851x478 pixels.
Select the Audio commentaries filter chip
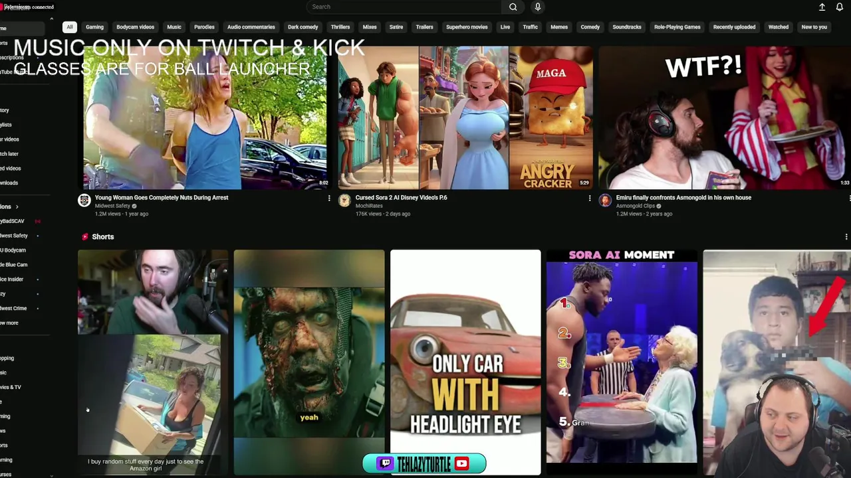point(251,27)
